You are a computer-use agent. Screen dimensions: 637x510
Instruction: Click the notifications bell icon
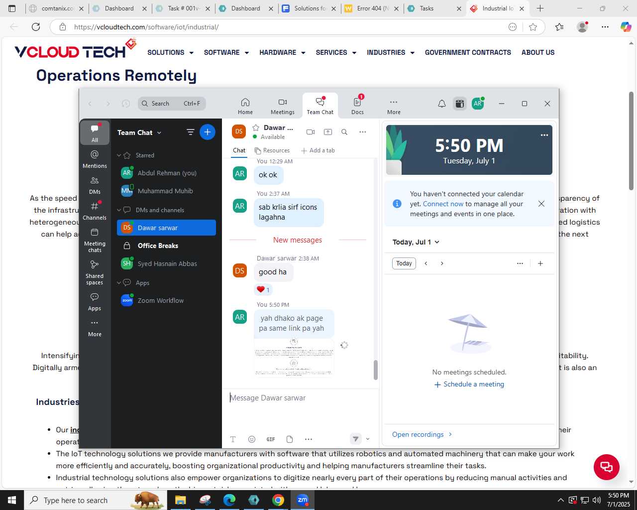point(442,104)
